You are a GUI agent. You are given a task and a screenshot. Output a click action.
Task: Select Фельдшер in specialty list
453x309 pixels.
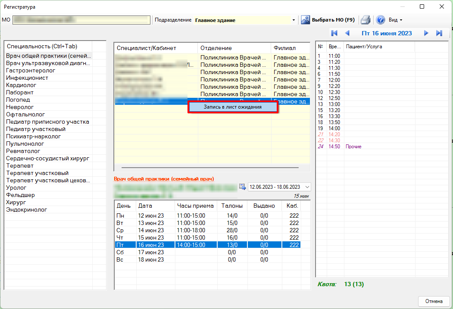pos(49,195)
